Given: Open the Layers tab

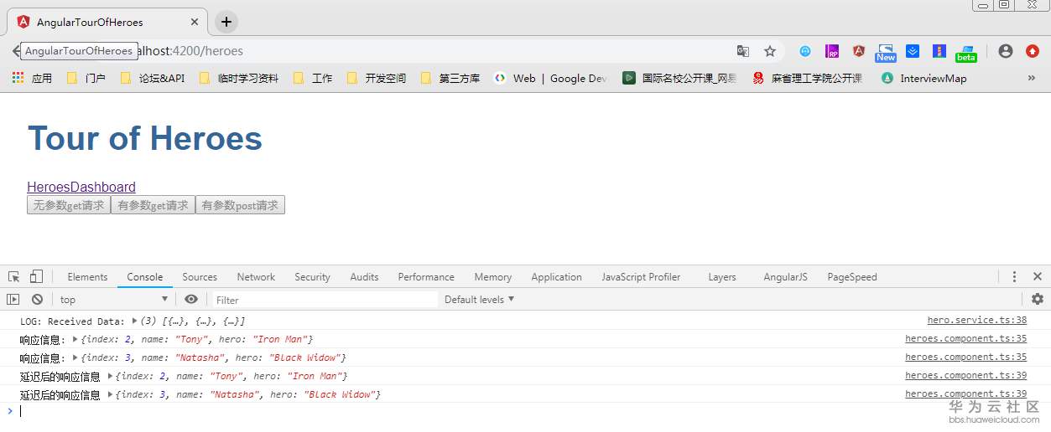Looking at the screenshot, I should (721, 276).
